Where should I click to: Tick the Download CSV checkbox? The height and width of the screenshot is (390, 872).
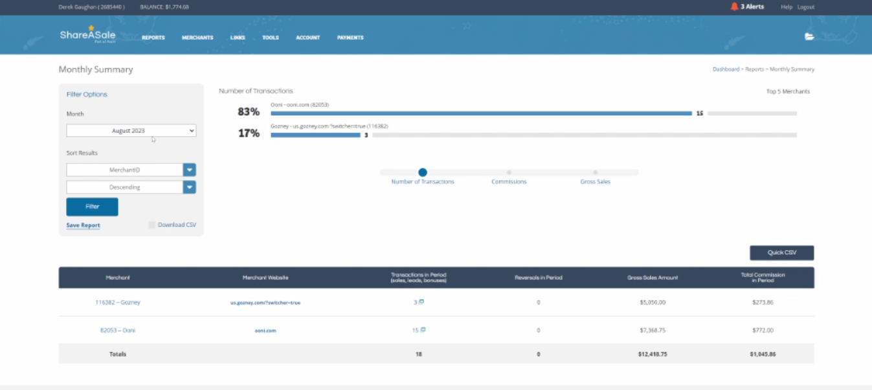pos(151,225)
